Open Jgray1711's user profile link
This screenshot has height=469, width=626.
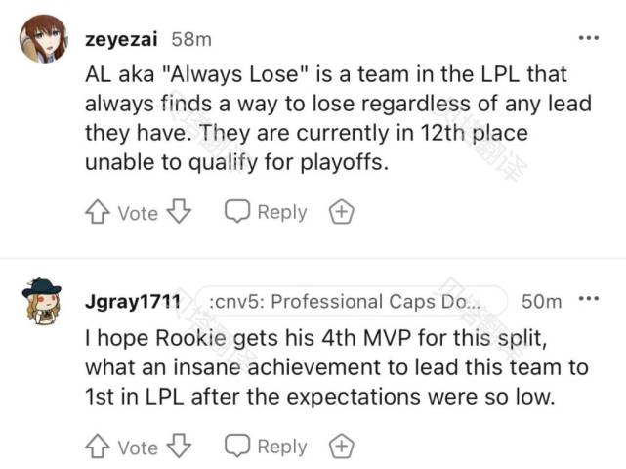pos(132,302)
